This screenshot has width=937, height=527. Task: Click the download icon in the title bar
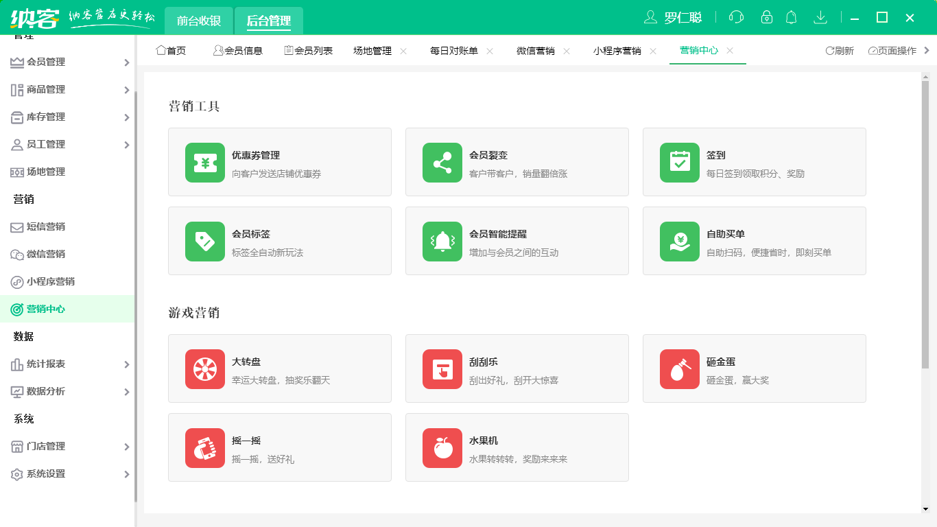820,17
